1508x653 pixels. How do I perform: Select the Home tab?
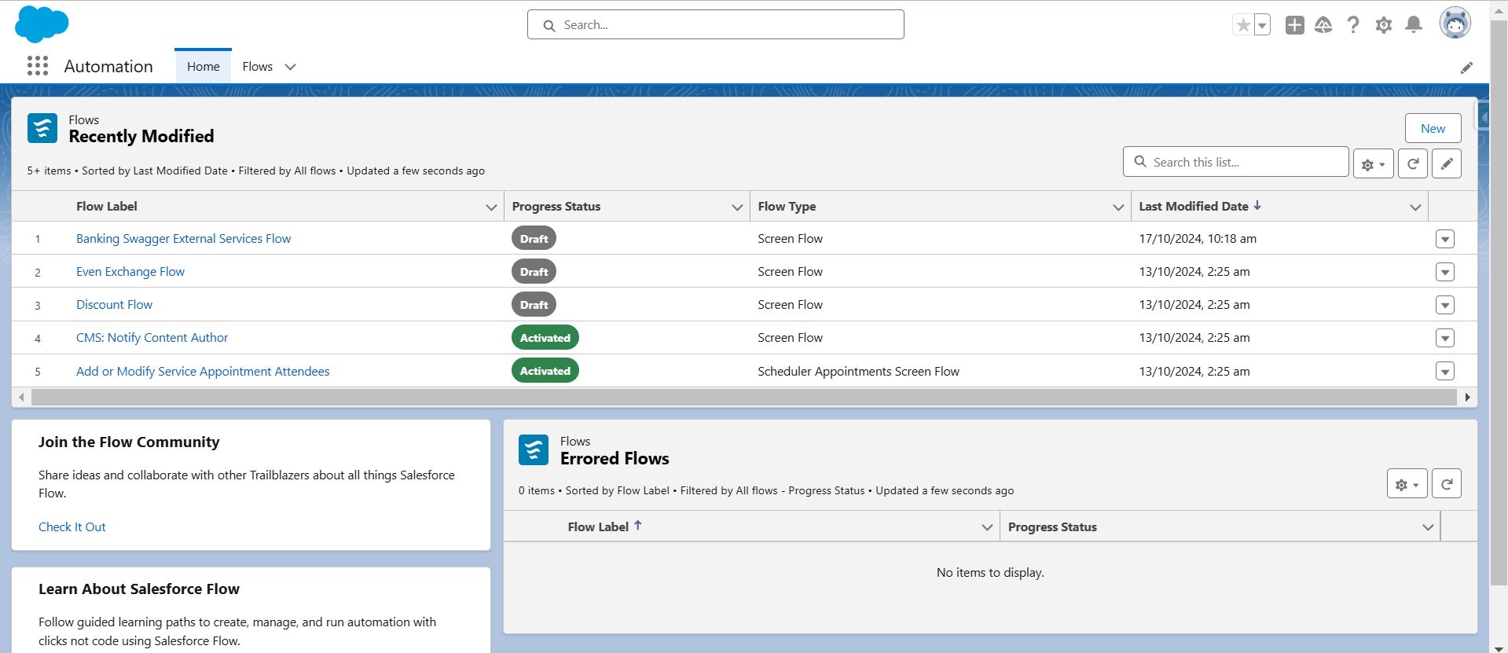pyautogui.click(x=203, y=66)
